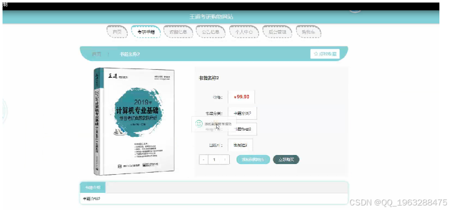Image resolution: width=449 pixels, height=210 pixels.
Task: Click the 王道考研购物网站 site title
Action: [211, 17]
